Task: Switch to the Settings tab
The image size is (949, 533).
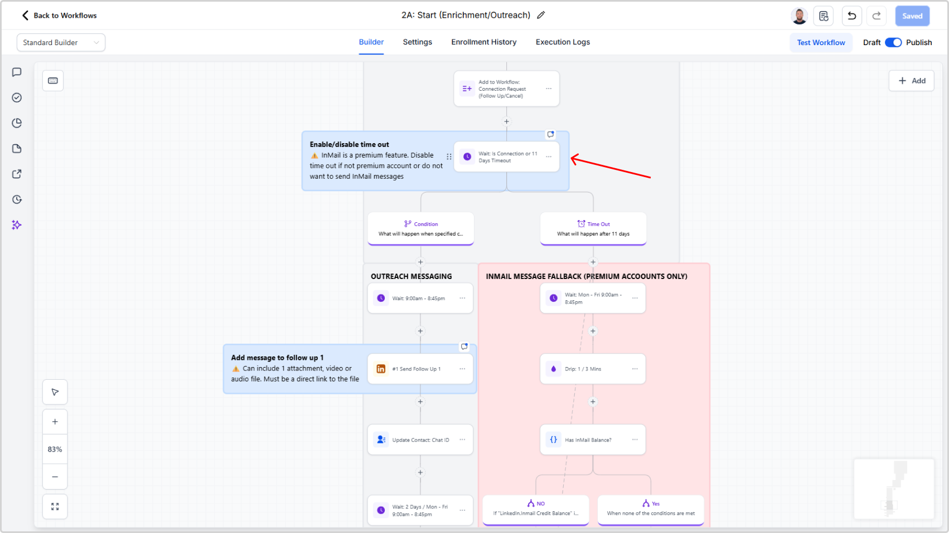Action: coord(417,42)
